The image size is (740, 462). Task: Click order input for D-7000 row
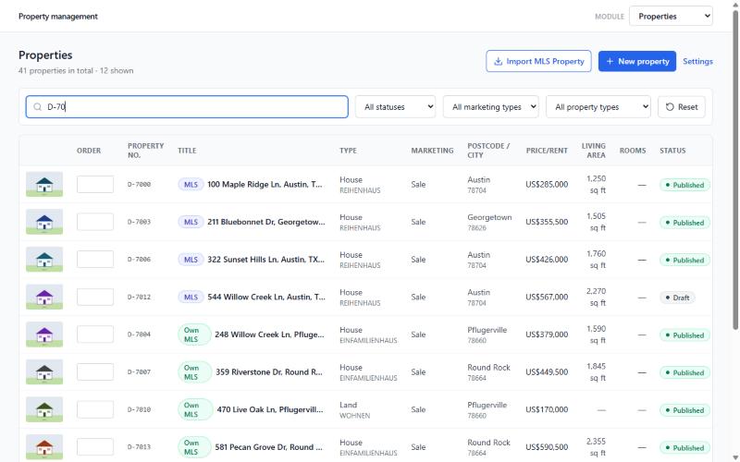95,184
